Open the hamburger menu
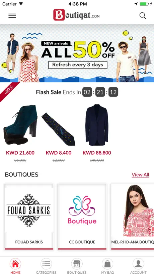The height and width of the screenshot is (275, 154). 12,16
